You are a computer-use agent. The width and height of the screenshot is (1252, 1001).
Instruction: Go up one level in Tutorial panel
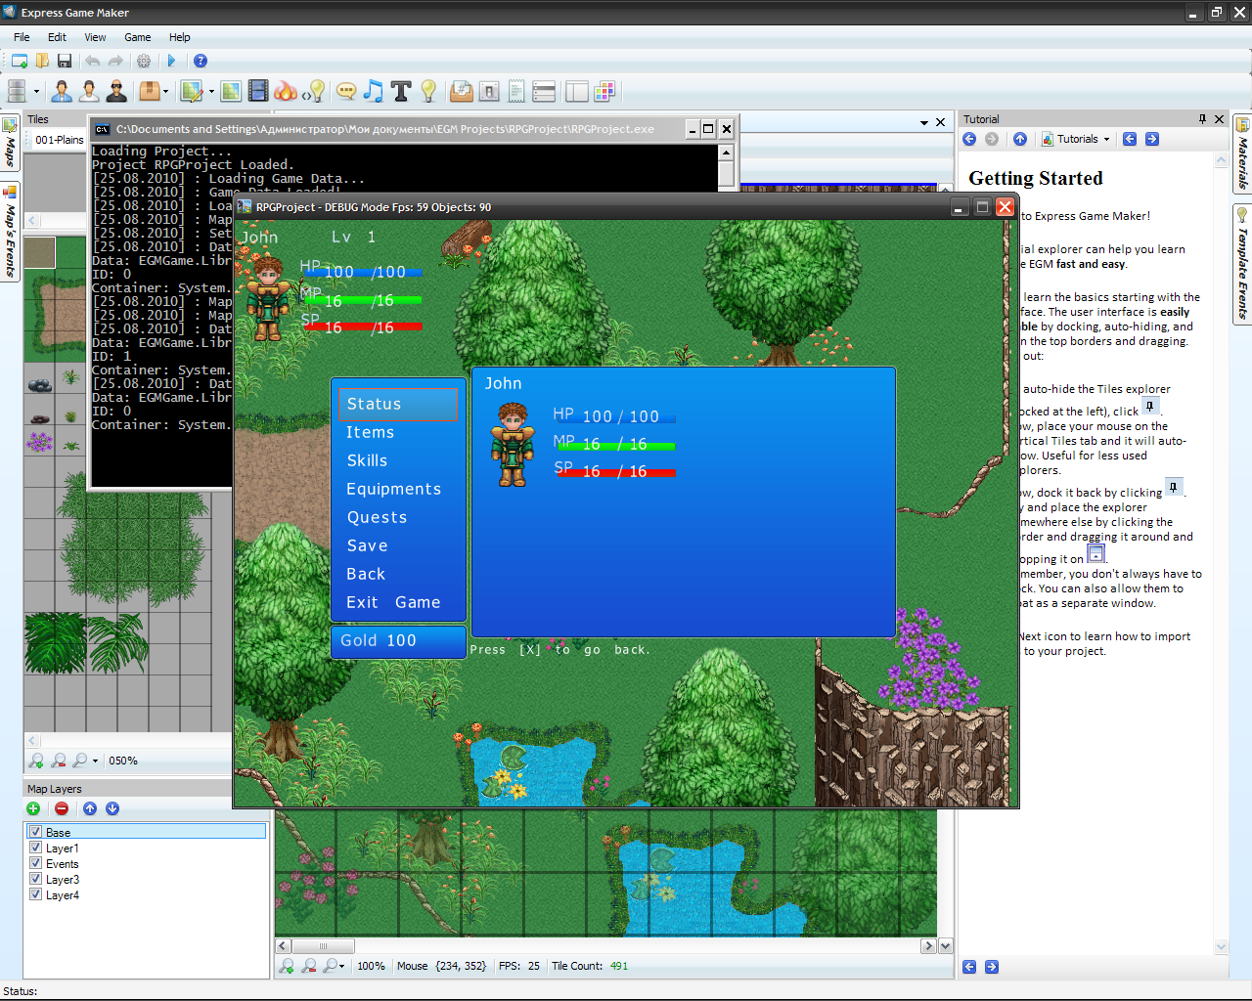click(x=1020, y=139)
